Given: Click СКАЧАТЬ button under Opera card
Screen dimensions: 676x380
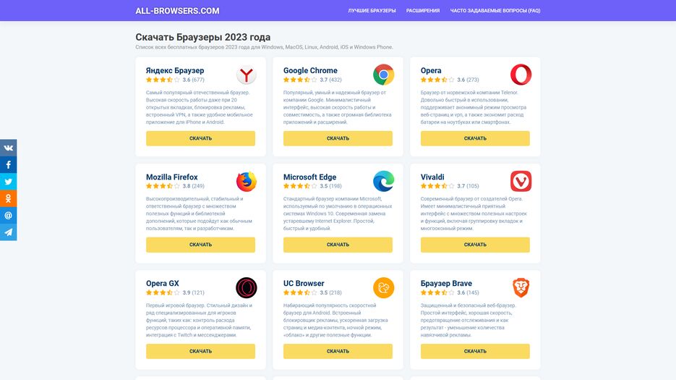Looking at the screenshot, I should tap(475, 138).
